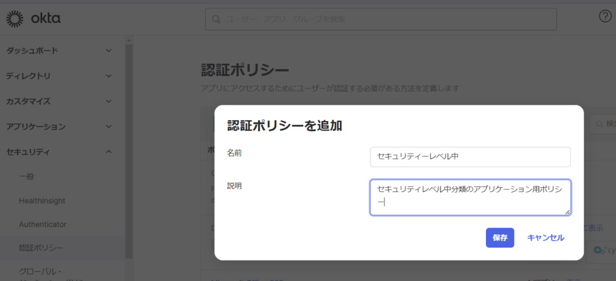Screen dimensions: 616x281
Task: Click the 名前 field with セキュリティーレベル中
Action: pyautogui.click(x=470, y=157)
